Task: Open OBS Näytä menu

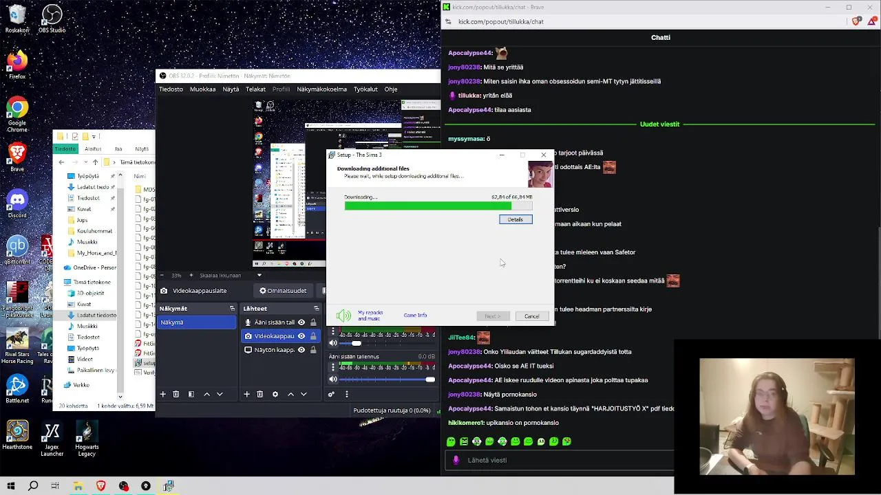Action: (x=231, y=89)
